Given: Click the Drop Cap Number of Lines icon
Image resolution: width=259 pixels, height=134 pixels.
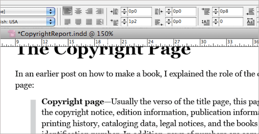Looking at the screenshot, I should 205,22.
